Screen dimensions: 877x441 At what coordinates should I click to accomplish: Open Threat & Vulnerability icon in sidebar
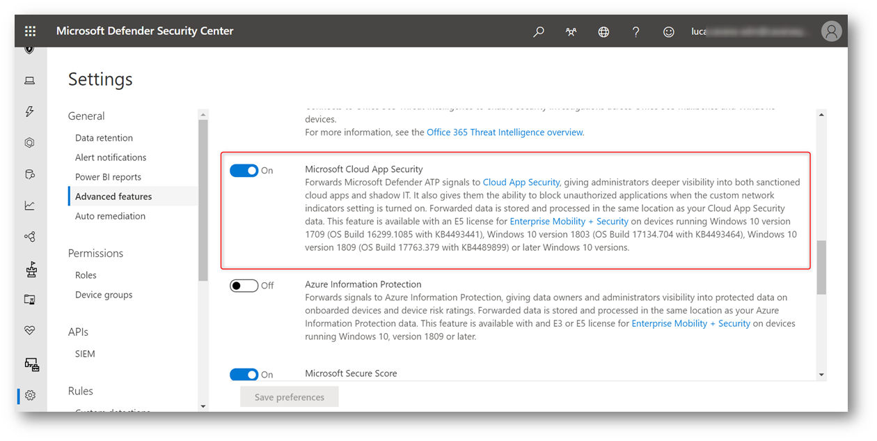tap(31, 269)
